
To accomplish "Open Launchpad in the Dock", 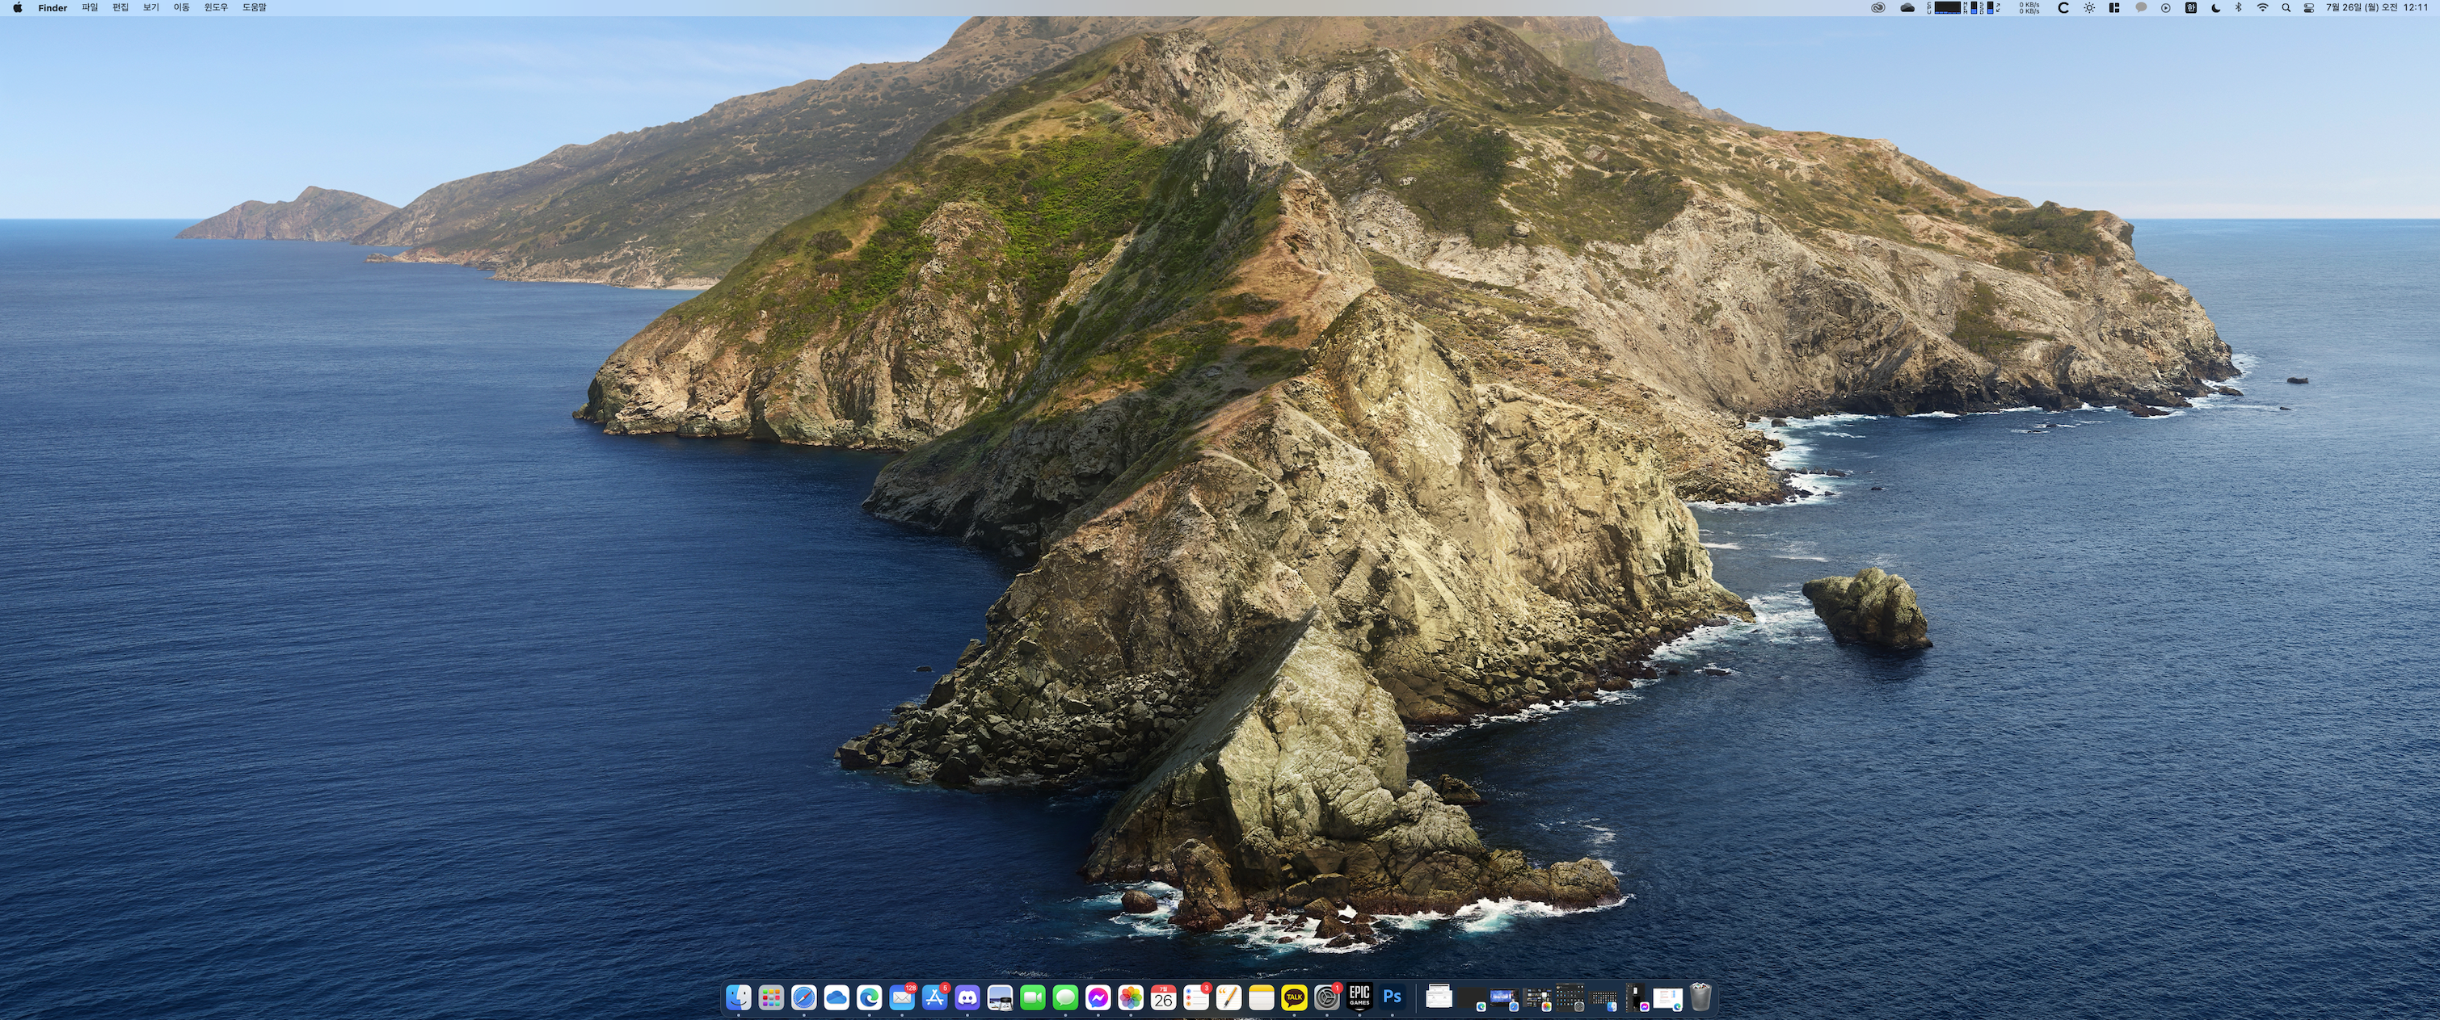I will [x=771, y=997].
